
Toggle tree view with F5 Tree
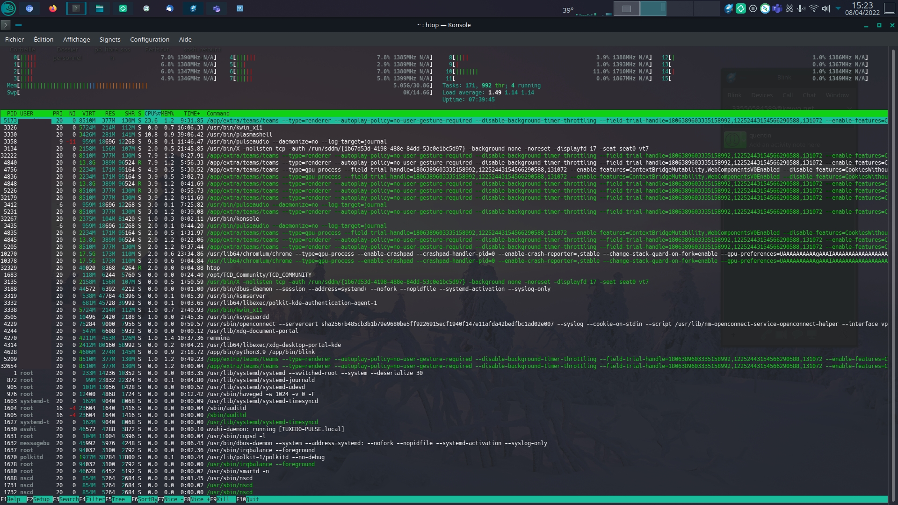(x=118, y=499)
